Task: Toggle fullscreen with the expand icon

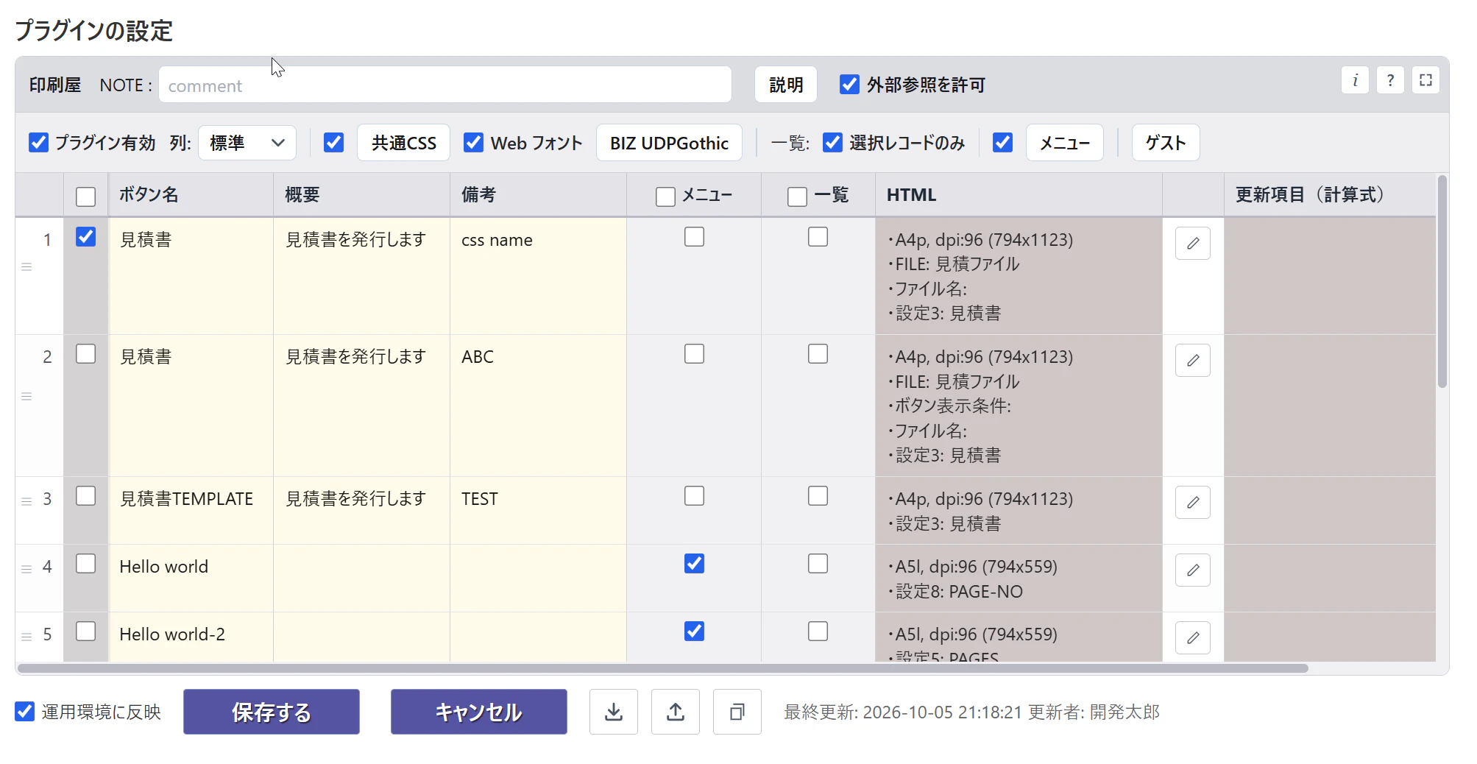Action: click(x=1425, y=80)
